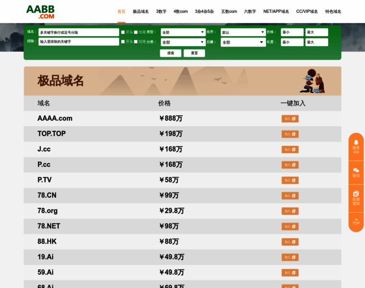This screenshot has height=288, width=365.
Task: Open the 服务QQ contact icon
Action: pyautogui.click(x=356, y=146)
